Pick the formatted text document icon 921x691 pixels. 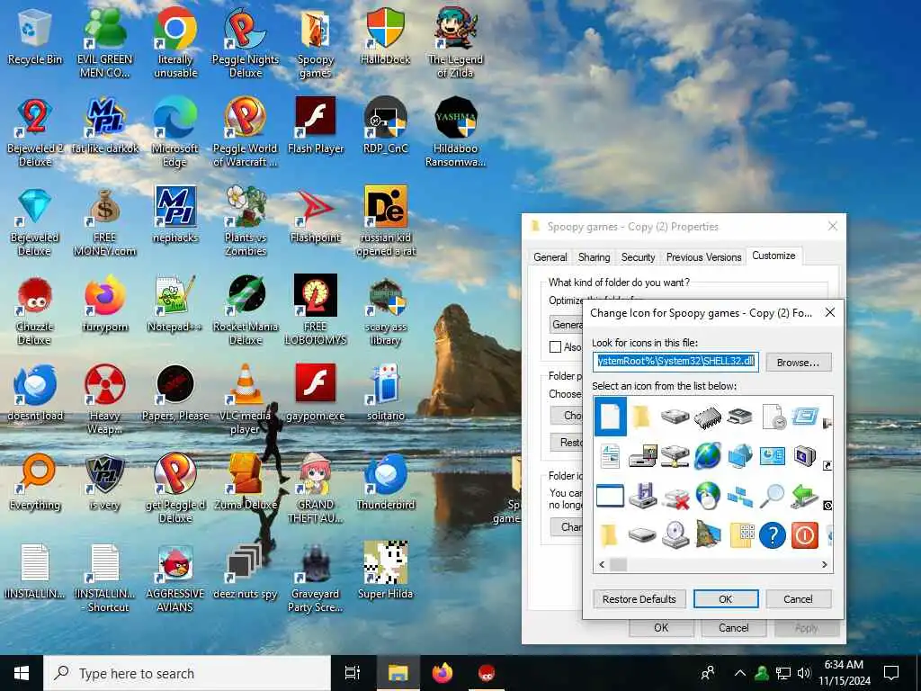click(x=611, y=456)
